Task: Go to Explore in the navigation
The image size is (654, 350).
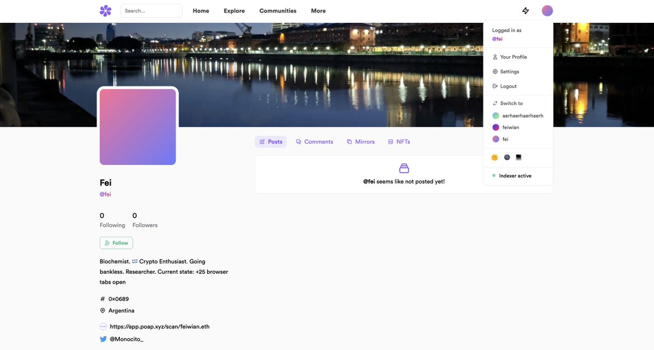Action: click(x=234, y=11)
